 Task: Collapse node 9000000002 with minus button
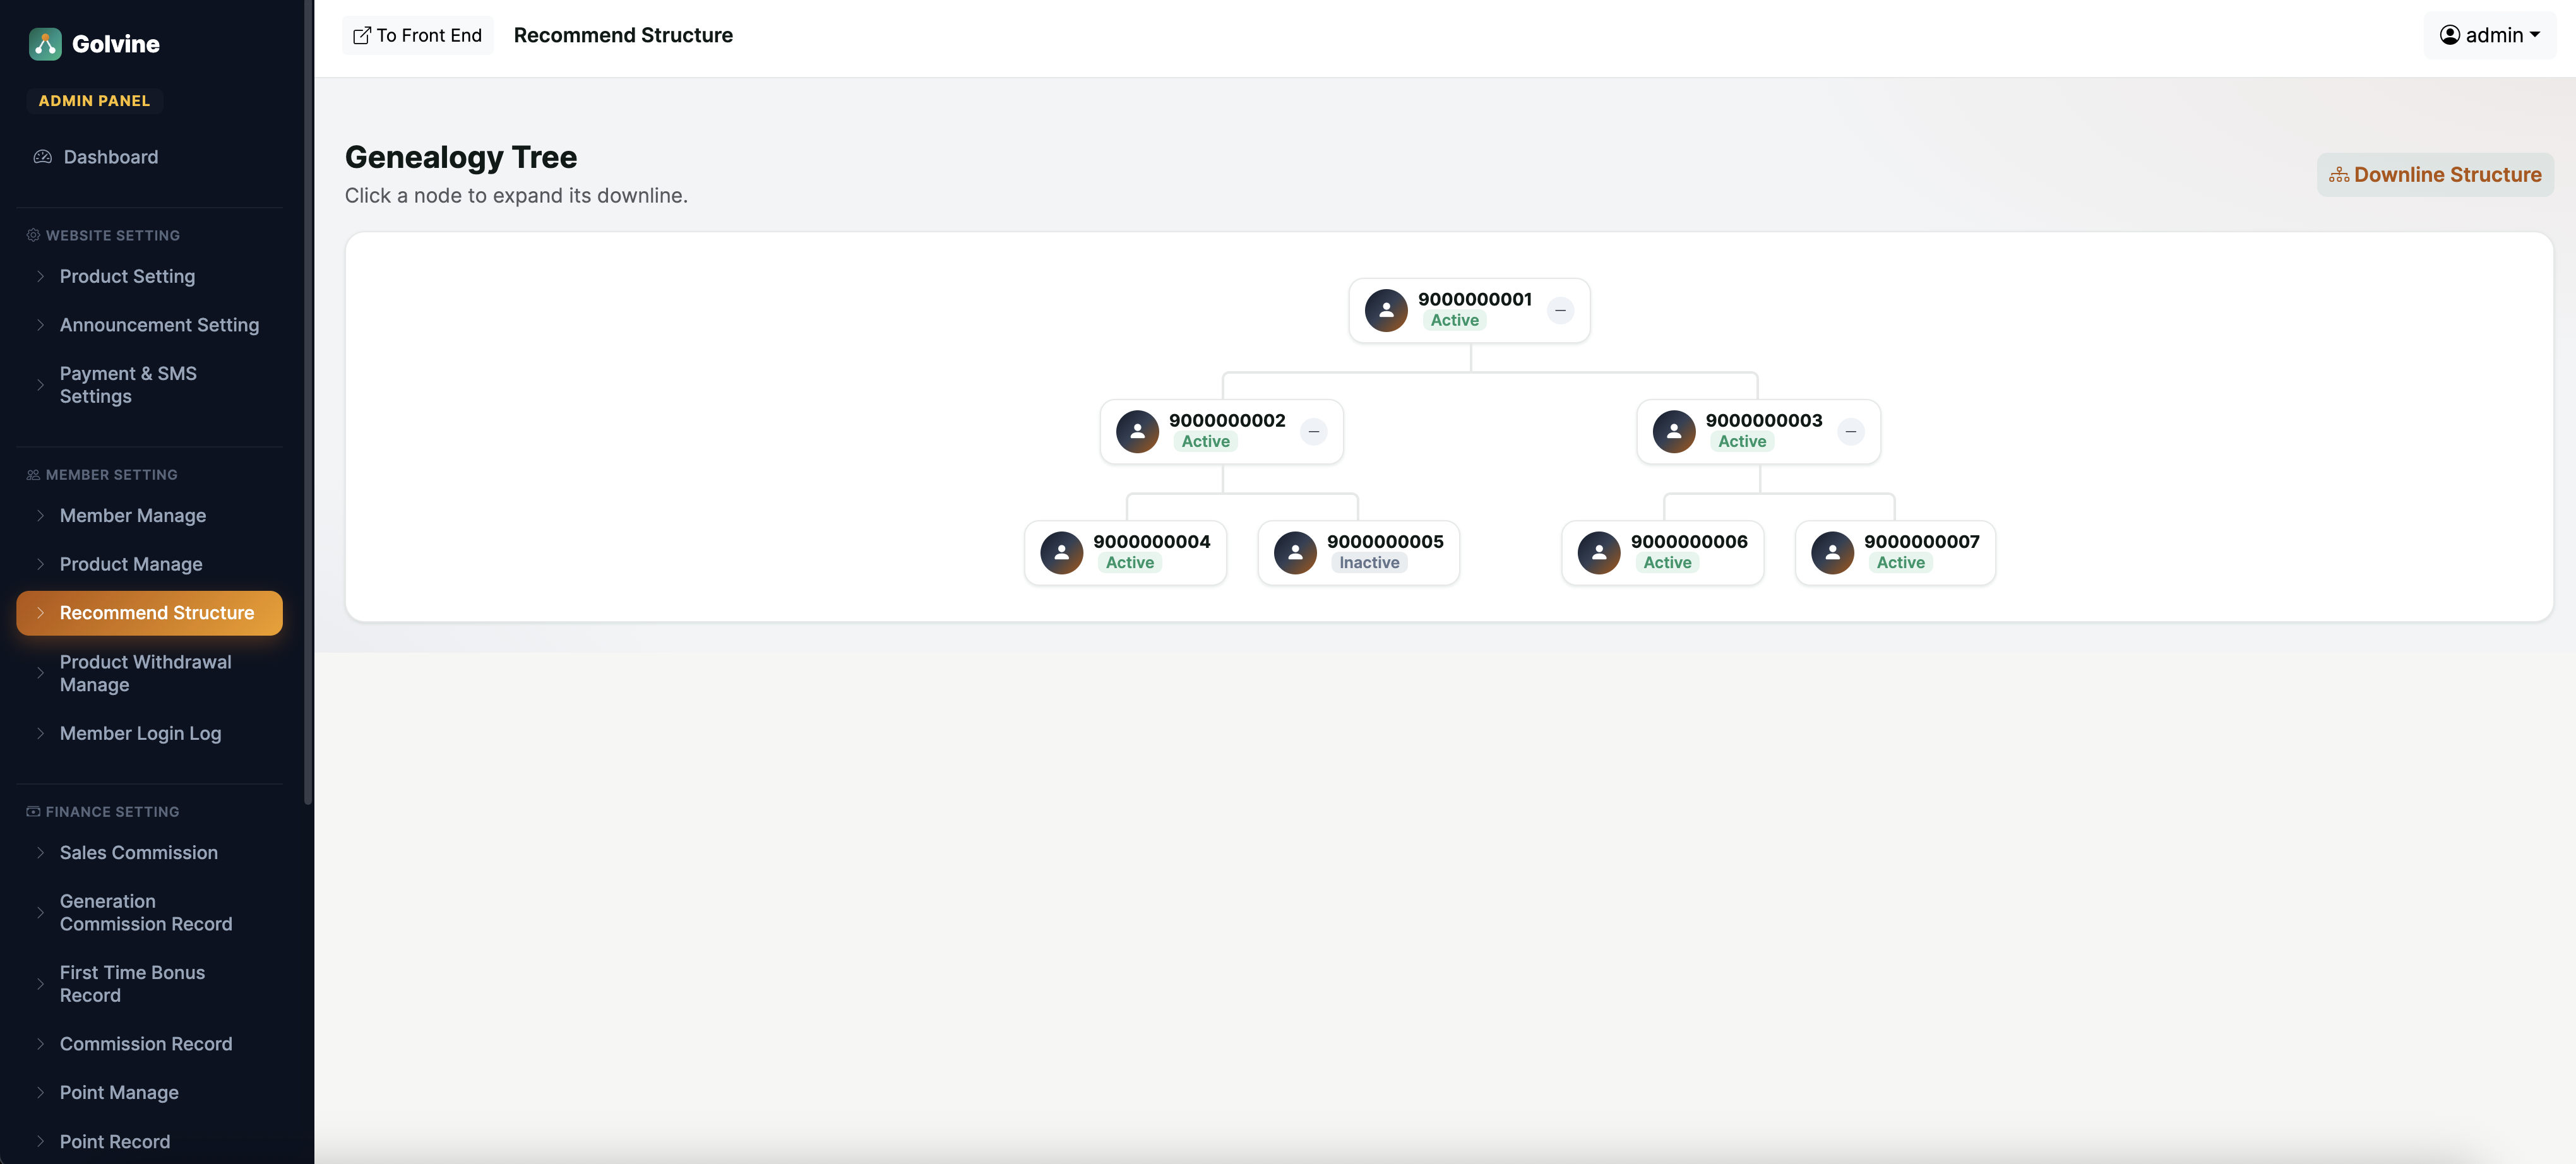coord(1313,431)
